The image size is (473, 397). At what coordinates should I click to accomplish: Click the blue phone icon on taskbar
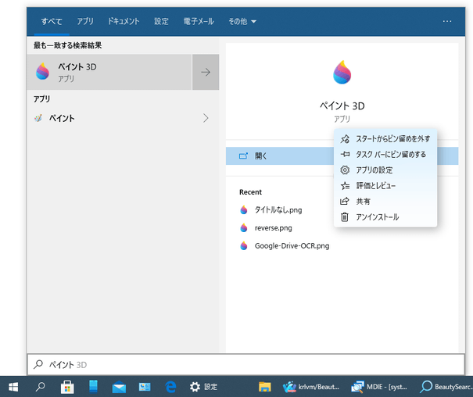[x=94, y=386]
